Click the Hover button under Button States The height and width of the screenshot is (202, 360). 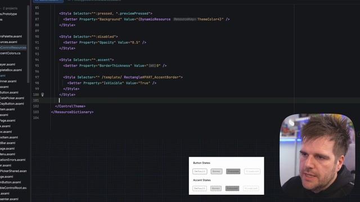[x=216, y=171]
